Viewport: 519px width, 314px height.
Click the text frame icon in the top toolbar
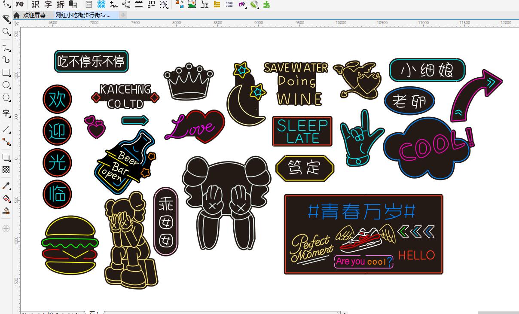[x=205, y=4]
